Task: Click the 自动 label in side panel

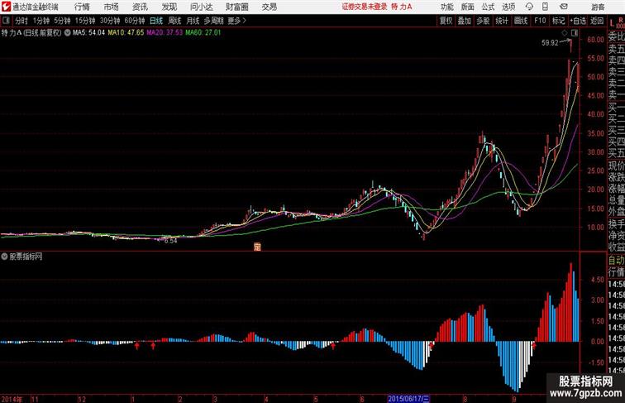Action: [616, 261]
